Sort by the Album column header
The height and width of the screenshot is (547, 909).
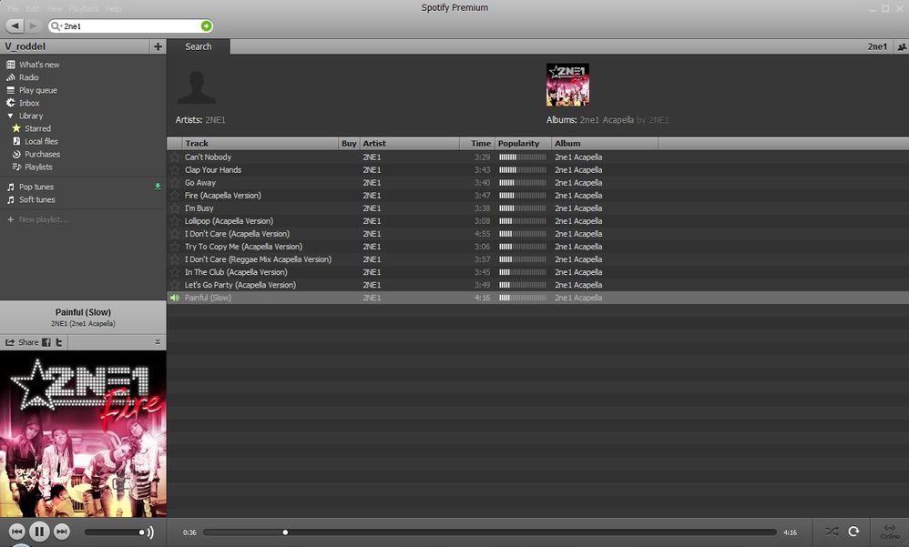pyautogui.click(x=605, y=143)
